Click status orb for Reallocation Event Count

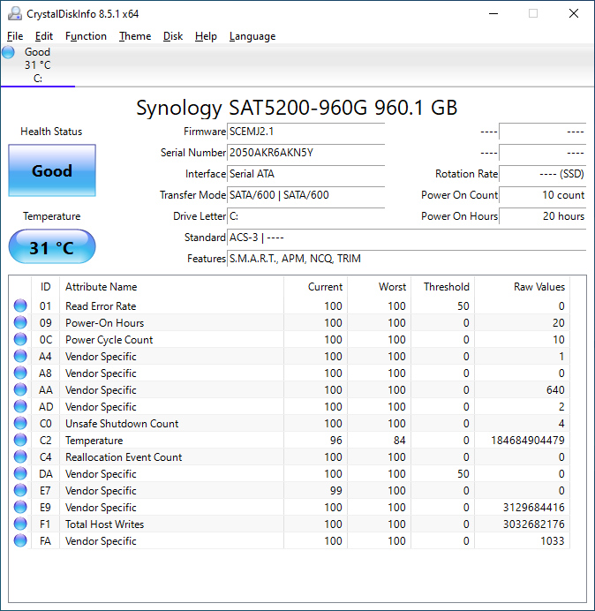pos(20,457)
